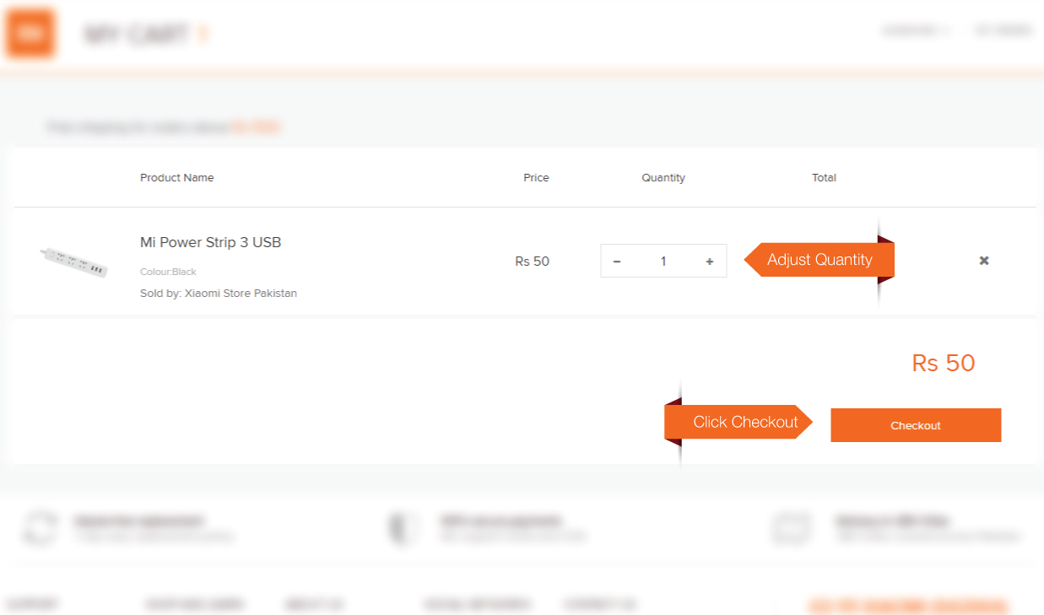
Task: Select the Rs 50 unit price text
Action: pyautogui.click(x=532, y=262)
